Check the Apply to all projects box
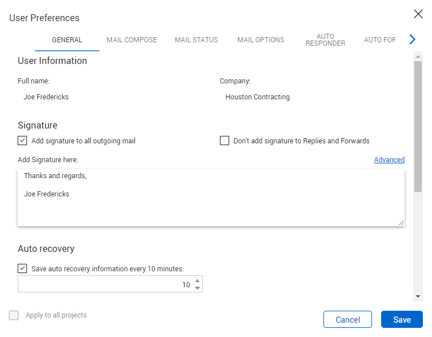The image size is (432, 337). point(14,315)
